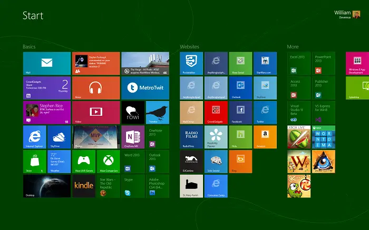Launch the Skype desktop tile
The image size is (369, 230).
coord(133,186)
